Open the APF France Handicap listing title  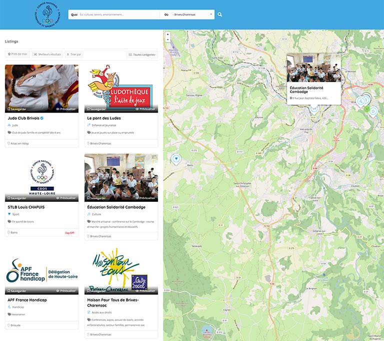coord(27,300)
